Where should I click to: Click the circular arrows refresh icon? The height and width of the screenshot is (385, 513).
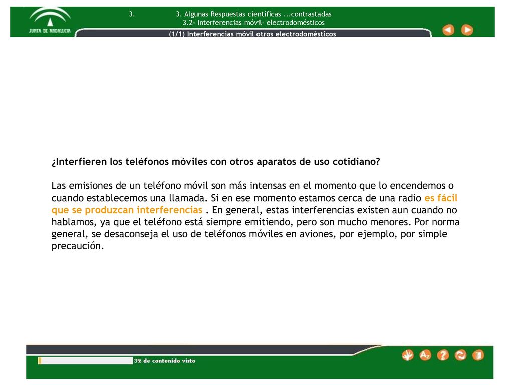pos(460,355)
